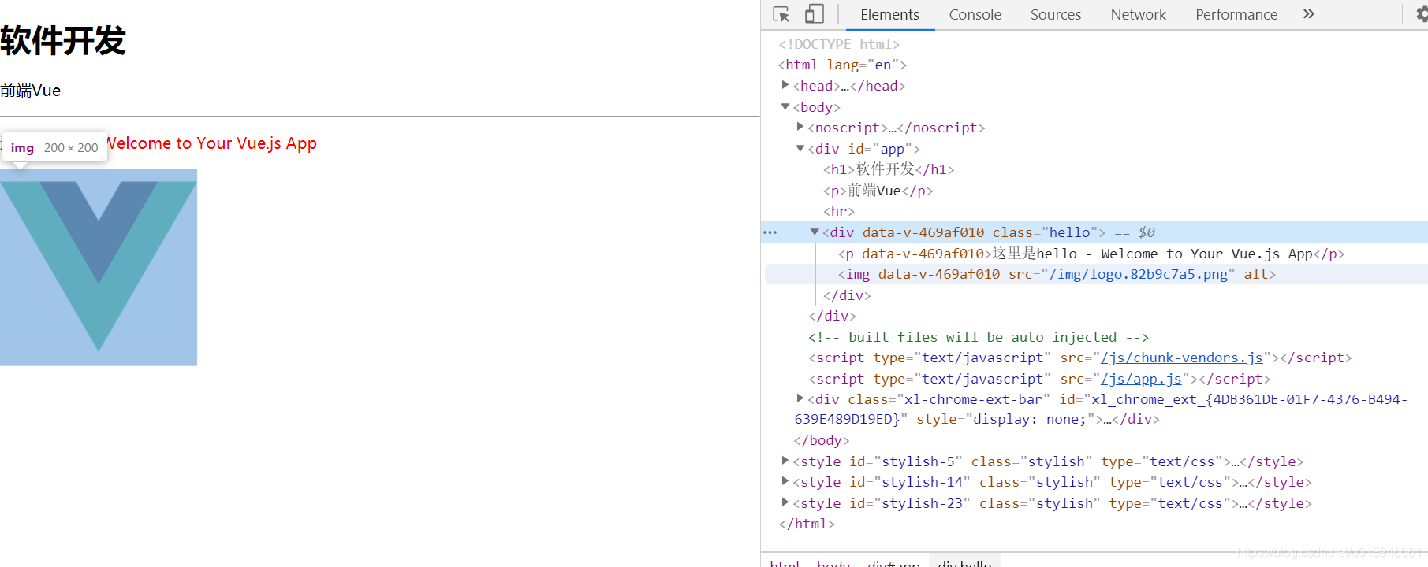The height and width of the screenshot is (567, 1428).
Task: Collapse the div class="hello" node
Action: (x=815, y=232)
